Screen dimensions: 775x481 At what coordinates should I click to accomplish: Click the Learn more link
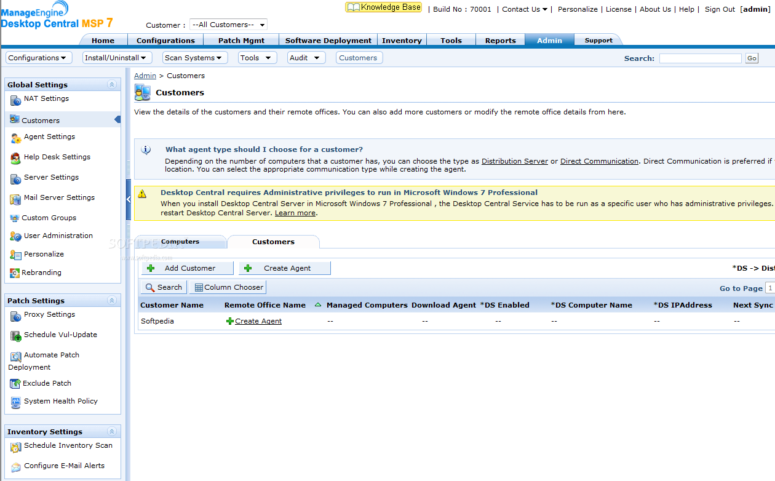click(x=295, y=213)
